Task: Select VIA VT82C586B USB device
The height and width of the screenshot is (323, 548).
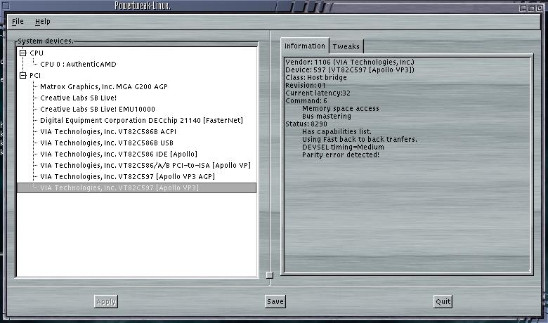Action: (107, 143)
